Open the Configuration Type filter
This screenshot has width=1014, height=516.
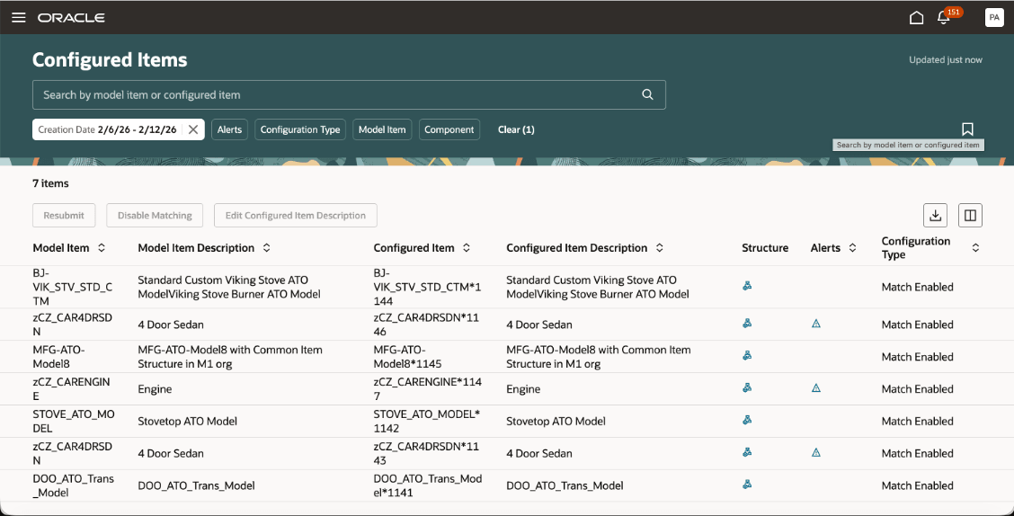click(x=300, y=129)
